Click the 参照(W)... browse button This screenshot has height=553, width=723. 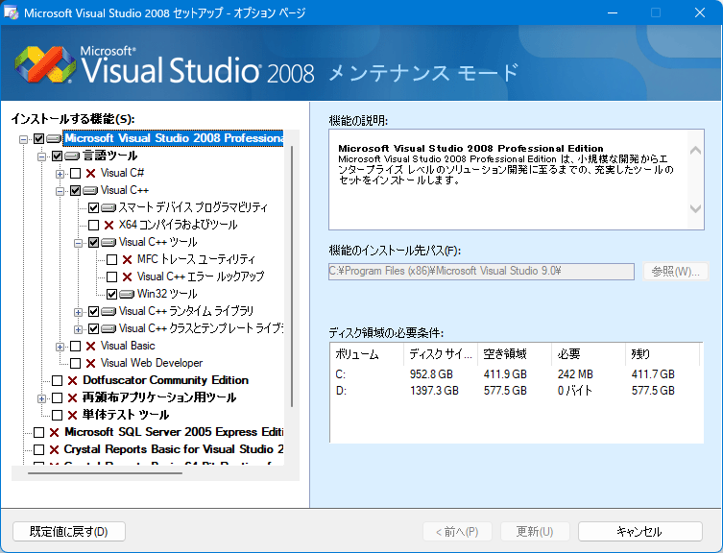point(676,272)
